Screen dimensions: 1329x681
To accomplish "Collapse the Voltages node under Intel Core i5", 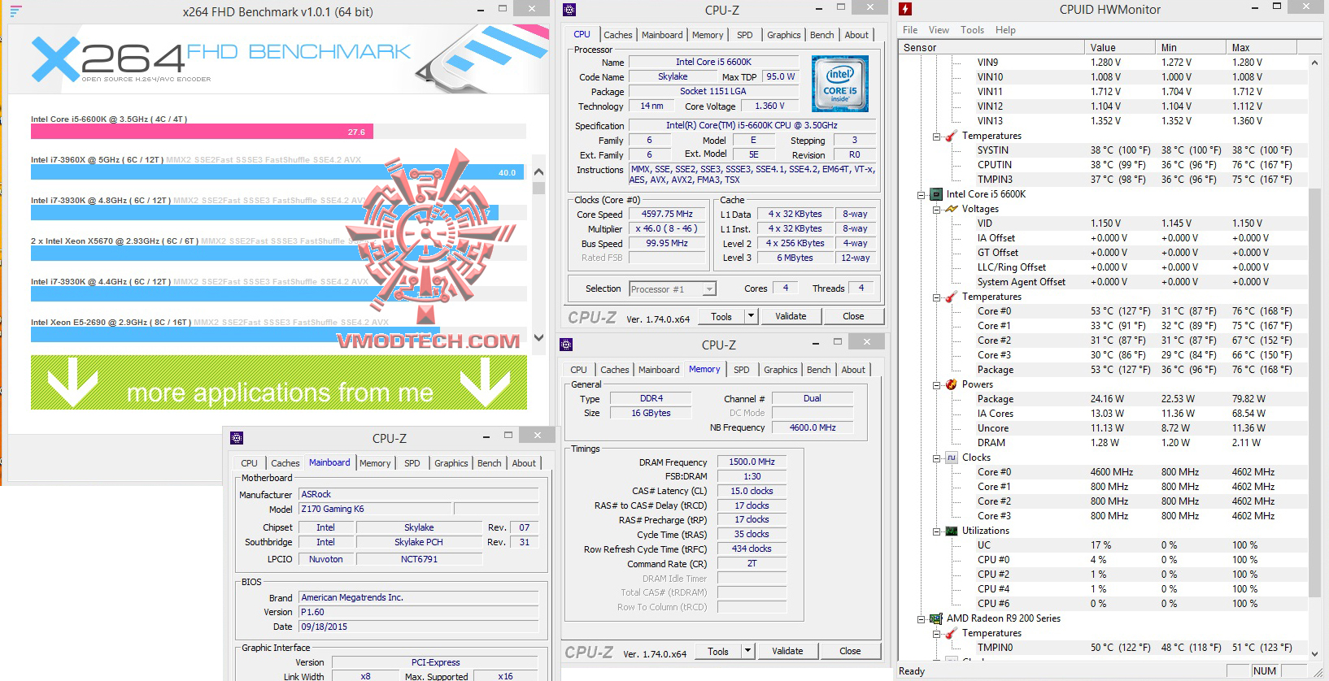I will 937,210.
